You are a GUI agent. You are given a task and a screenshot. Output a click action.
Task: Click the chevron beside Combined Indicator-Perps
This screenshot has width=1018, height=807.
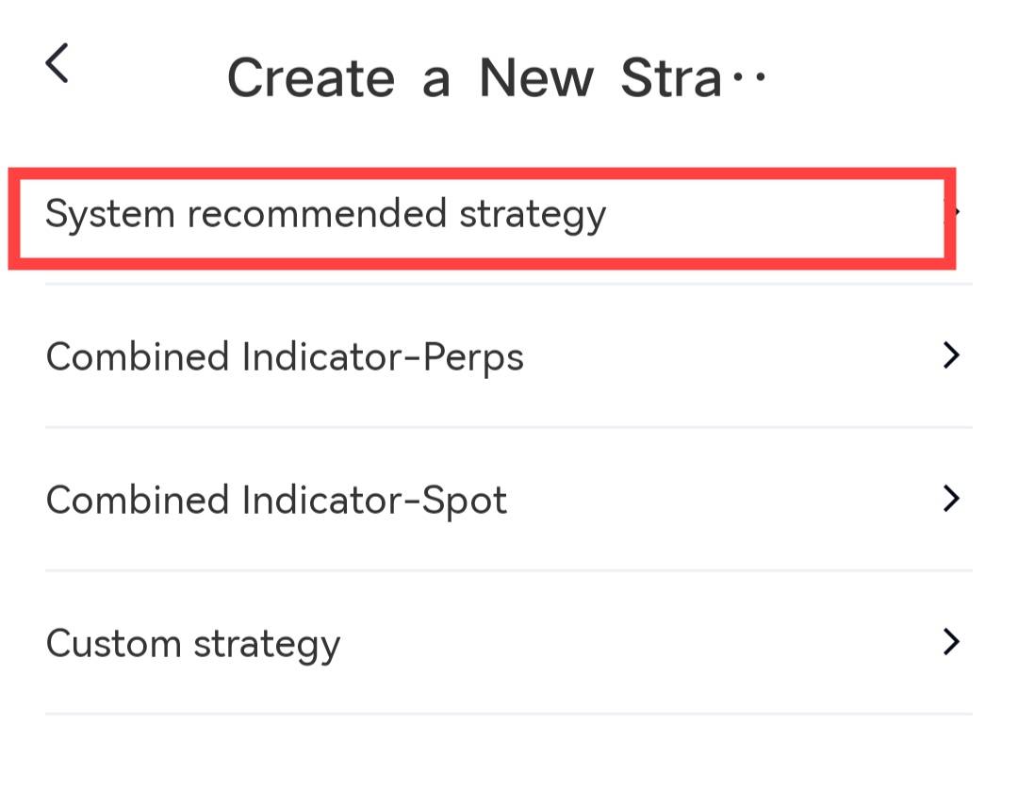[x=951, y=355]
